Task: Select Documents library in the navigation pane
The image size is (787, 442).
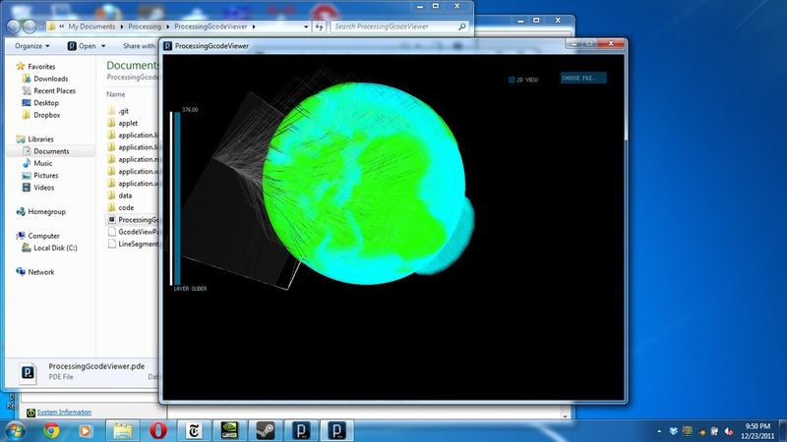Action: coord(51,151)
